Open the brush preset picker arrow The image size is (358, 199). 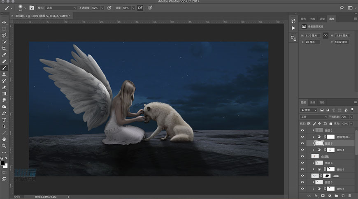(x=25, y=8)
